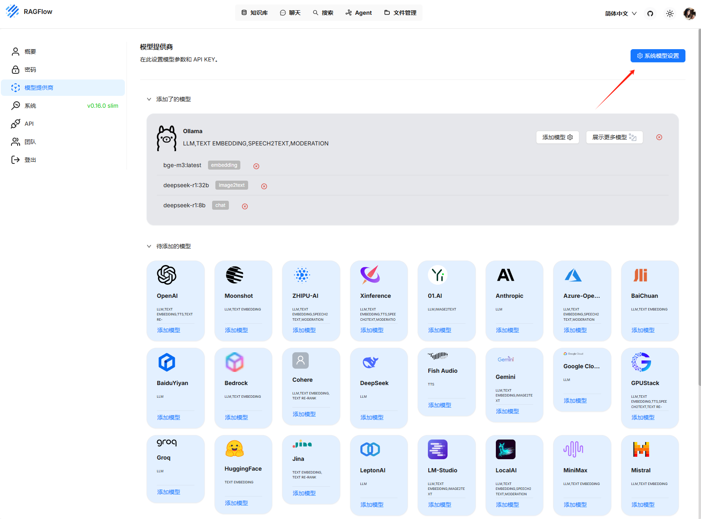Viewport: 701px width, 519px height.
Task: Click 添加模型 under Anthropic
Action: 508,330
